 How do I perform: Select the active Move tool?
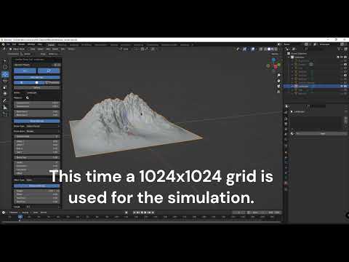(x=5, y=74)
